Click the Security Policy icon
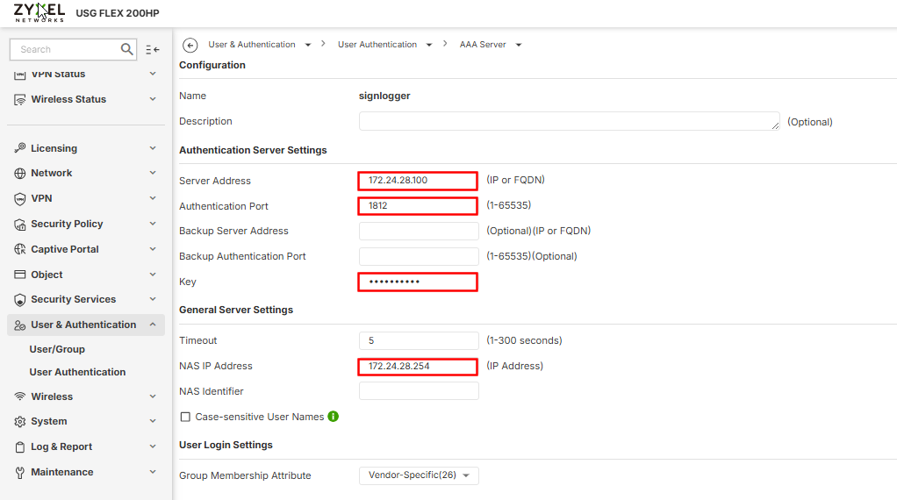 (x=20, y=224)
